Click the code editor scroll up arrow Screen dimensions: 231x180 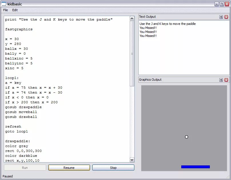(132, 18)
